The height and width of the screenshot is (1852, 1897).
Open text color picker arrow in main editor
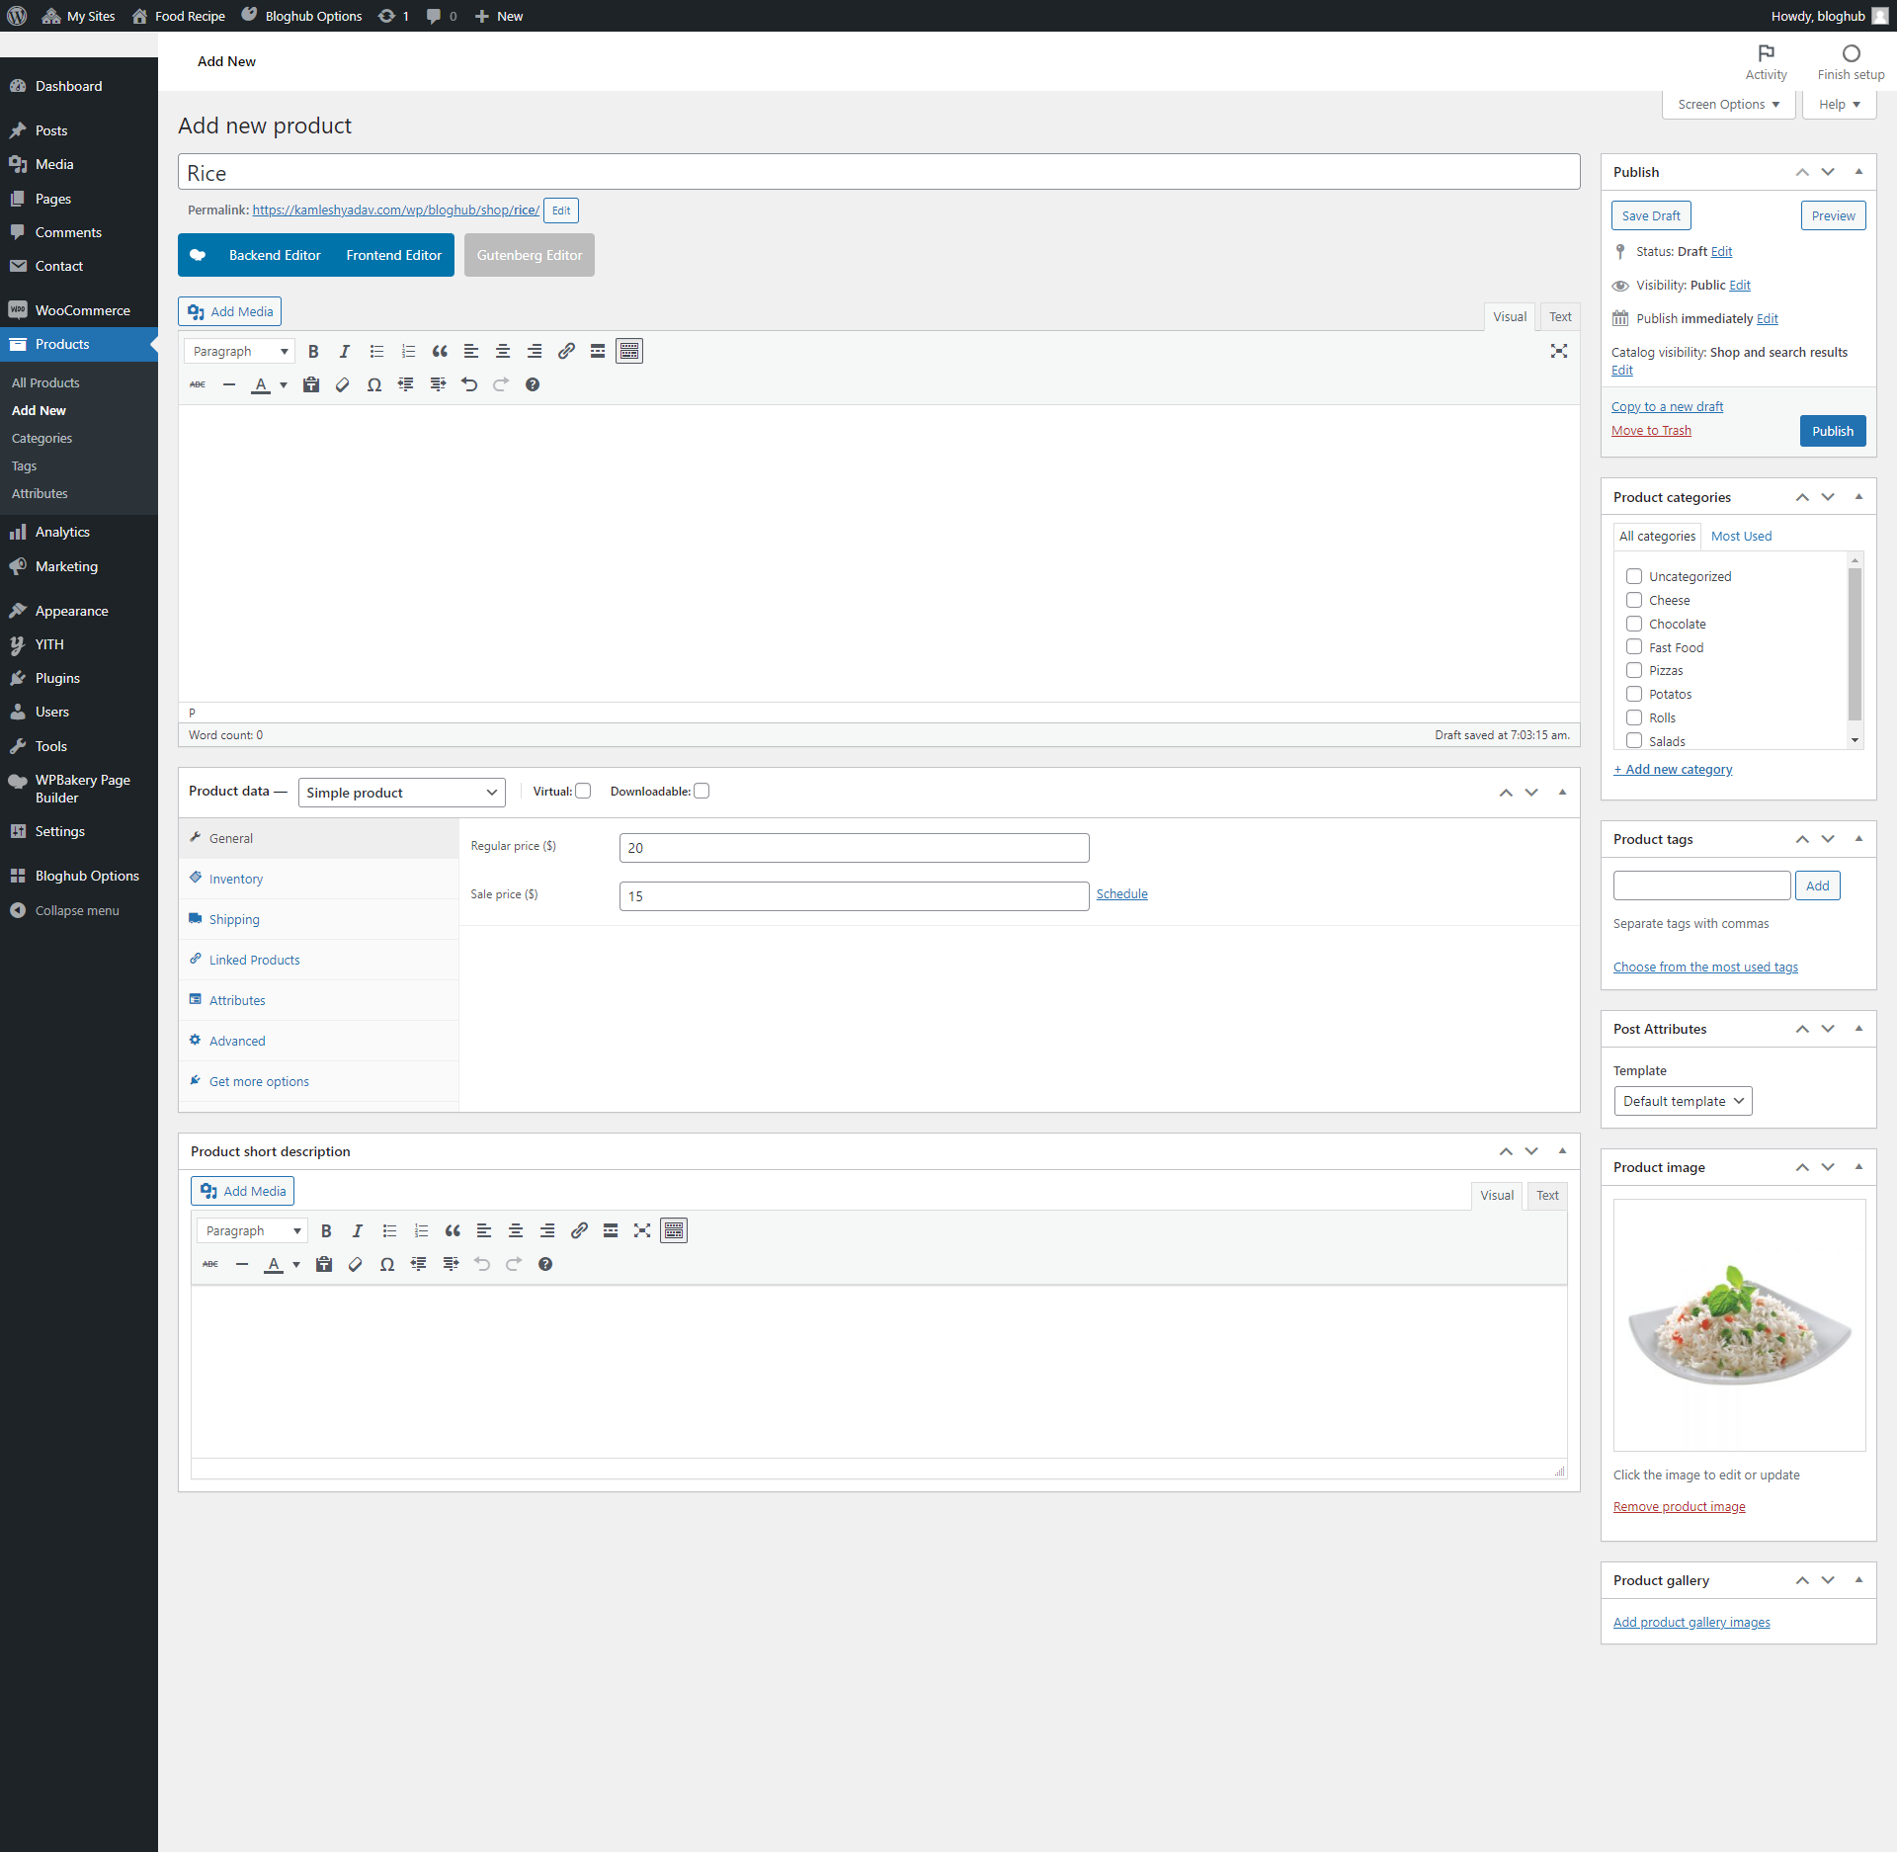[x=284, y=384]
